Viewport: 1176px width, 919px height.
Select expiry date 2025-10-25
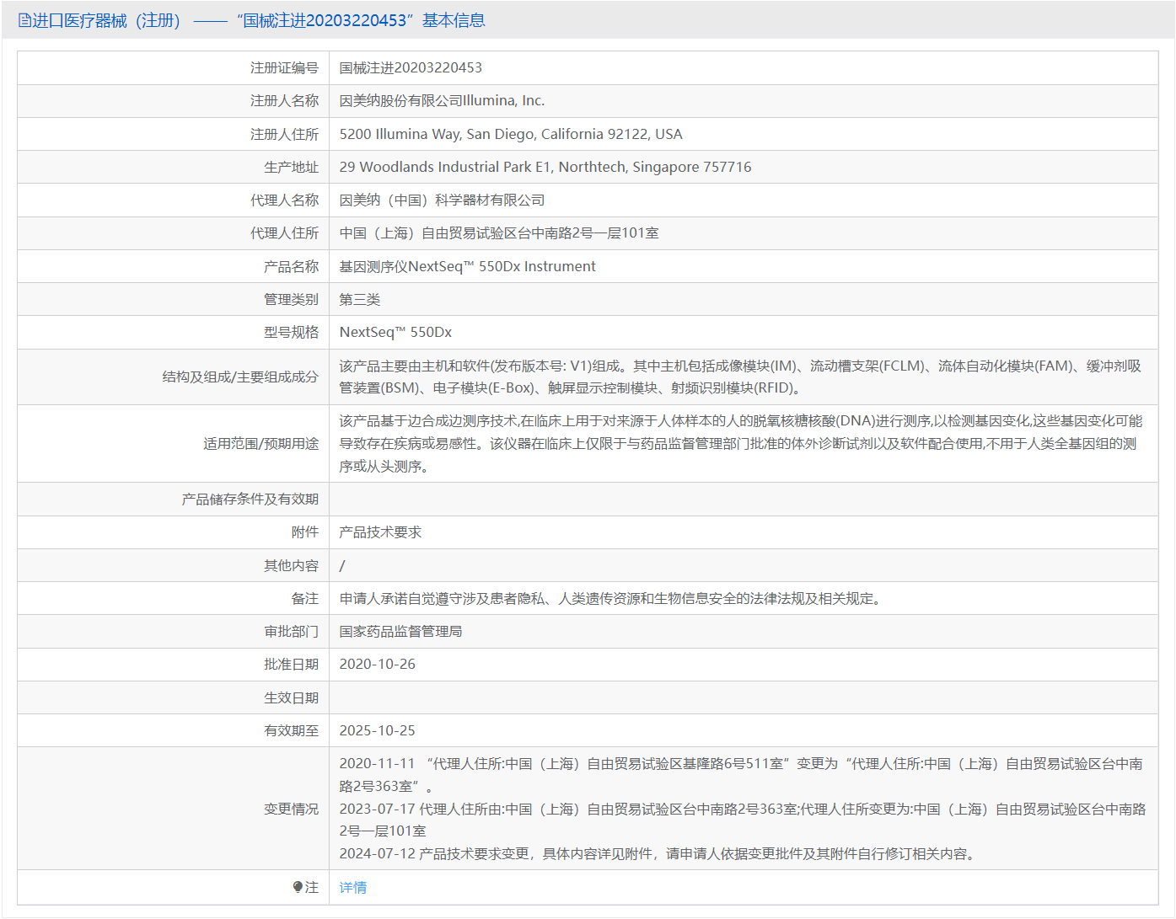click(378, 730)
